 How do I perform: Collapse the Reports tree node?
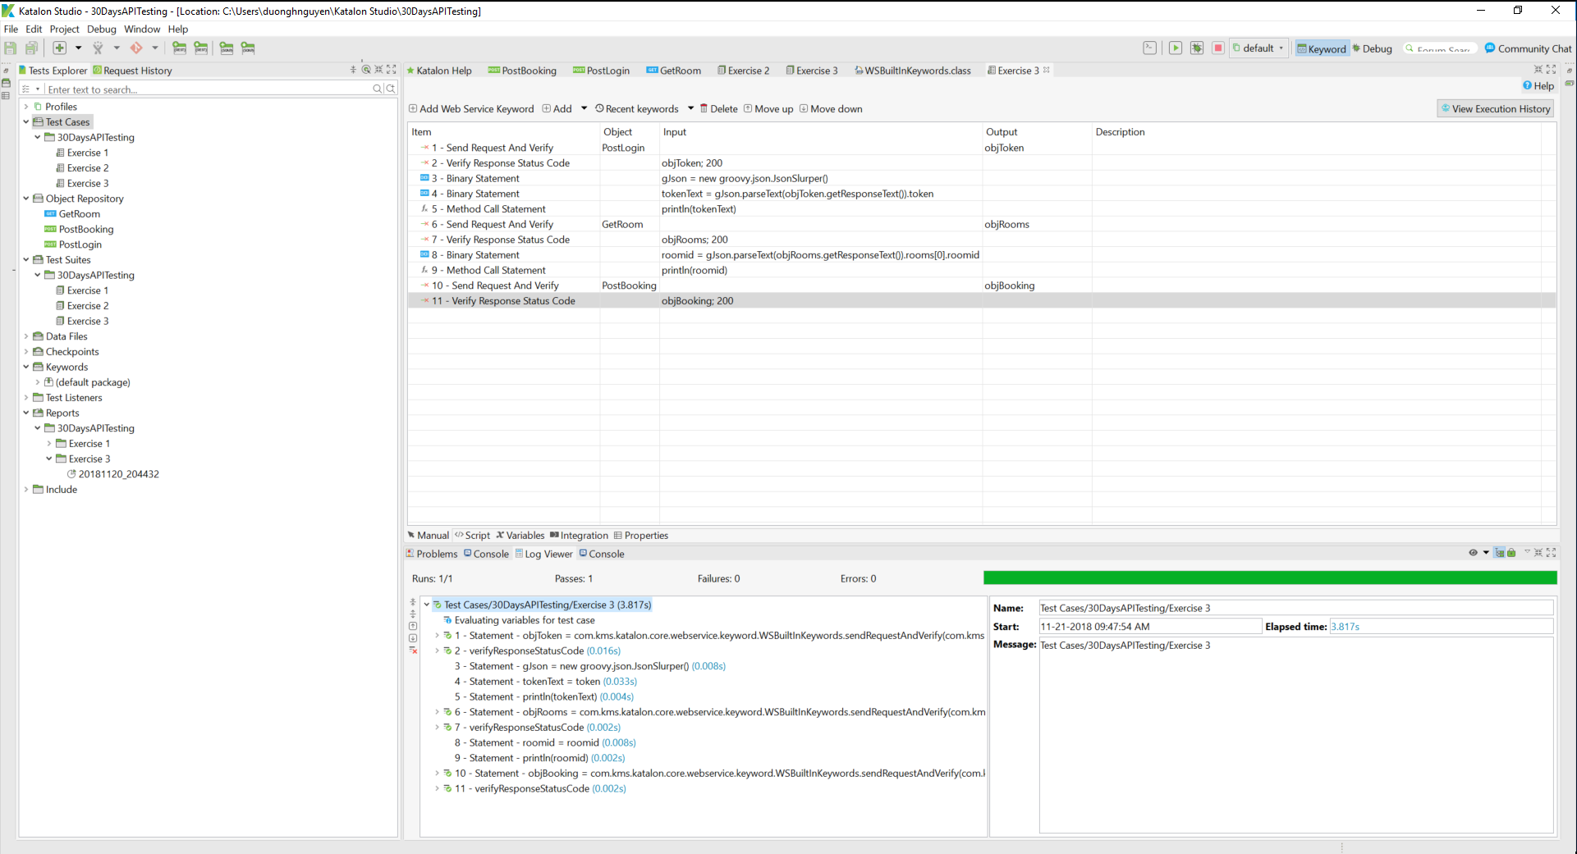(x=26, y=413)
